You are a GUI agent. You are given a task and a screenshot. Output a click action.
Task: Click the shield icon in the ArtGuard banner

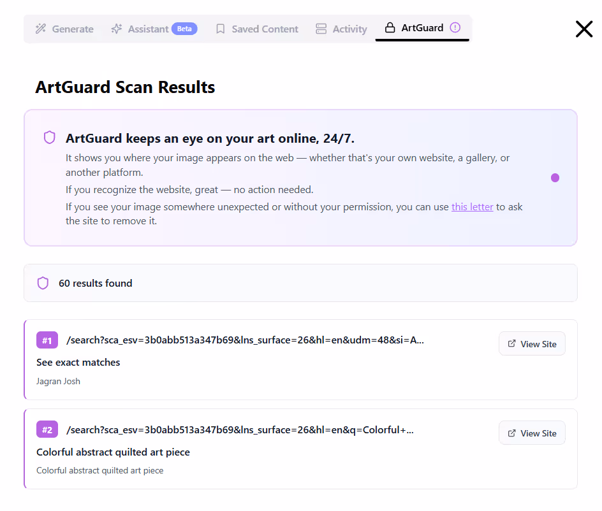50,138
